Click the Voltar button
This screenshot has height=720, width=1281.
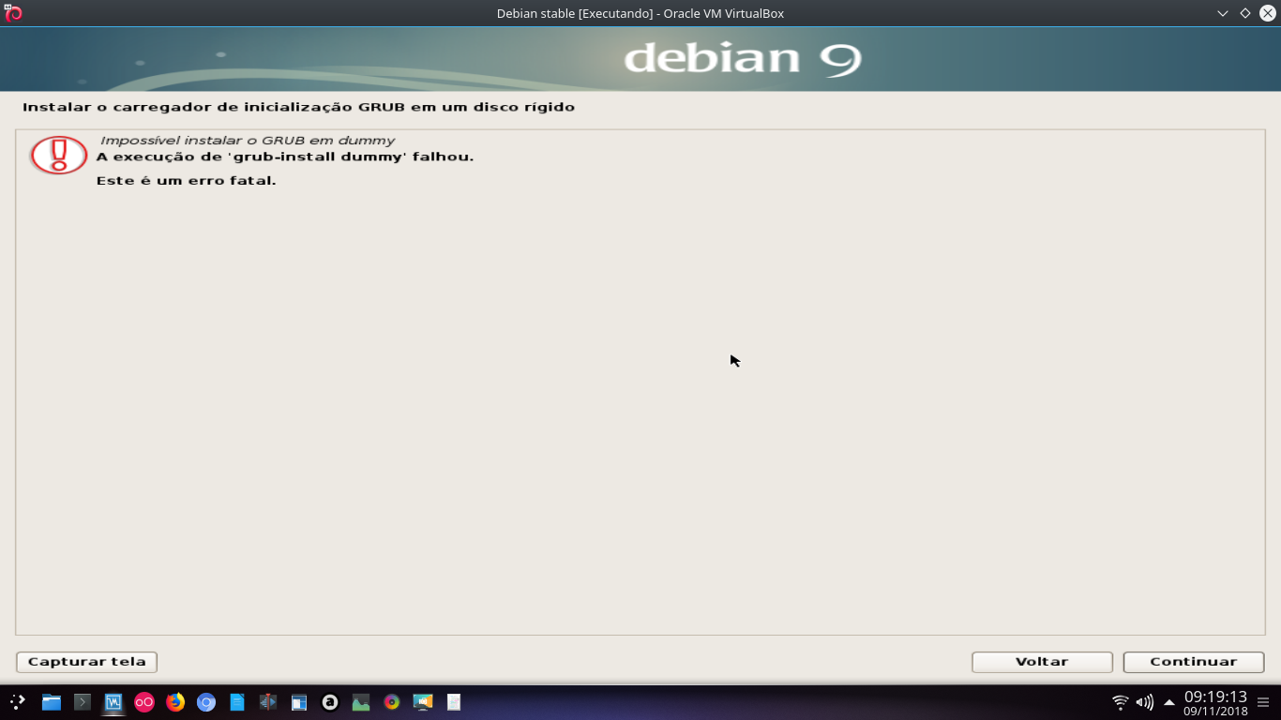(x=1042, y=661)
